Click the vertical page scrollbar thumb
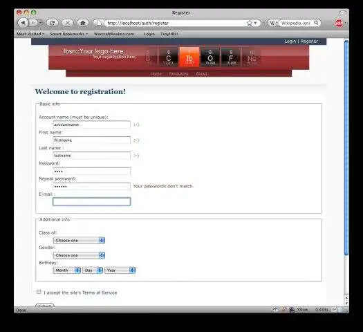The height and width of the screenshot is (332, 363). [x=346, y=147]
